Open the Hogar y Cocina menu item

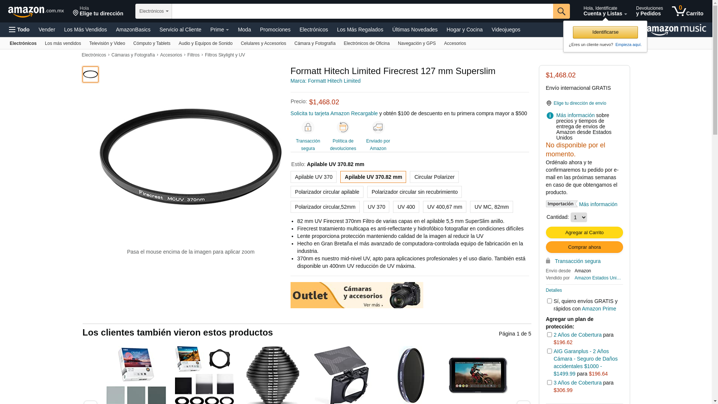[x=464, y=30]
